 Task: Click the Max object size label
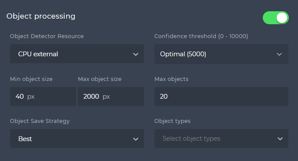pos(100,79)
